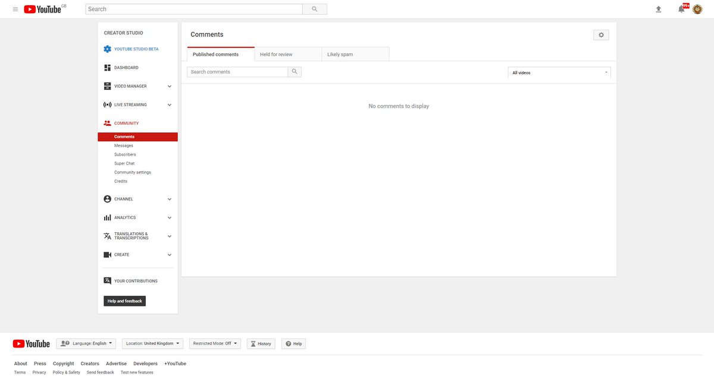The width and height of the screenshot is (714, 386).
Task: Open the All videos filter dropdown
Action: coord(559,72)
